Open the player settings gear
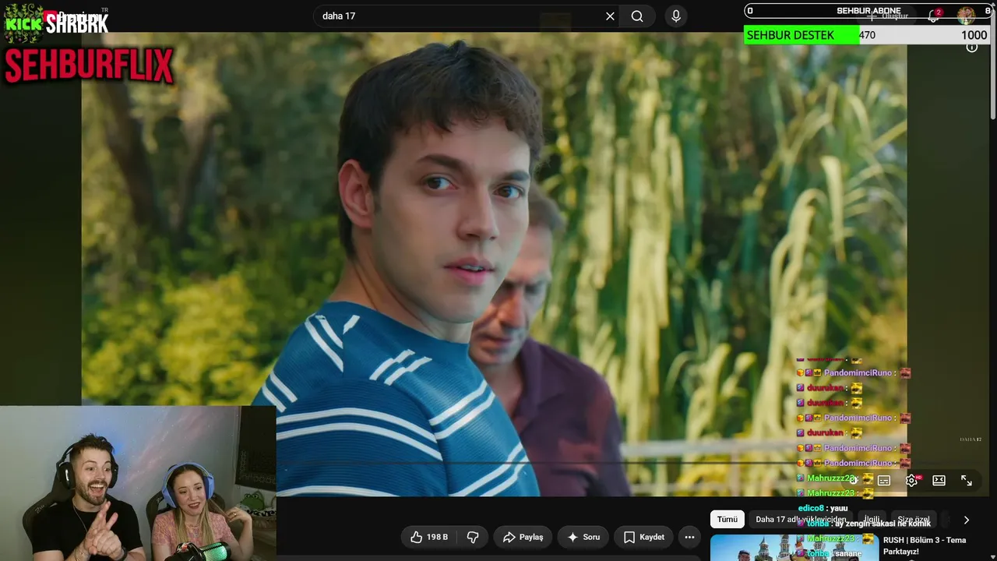This screenshot has width=997, height=561. pos(911,481)
